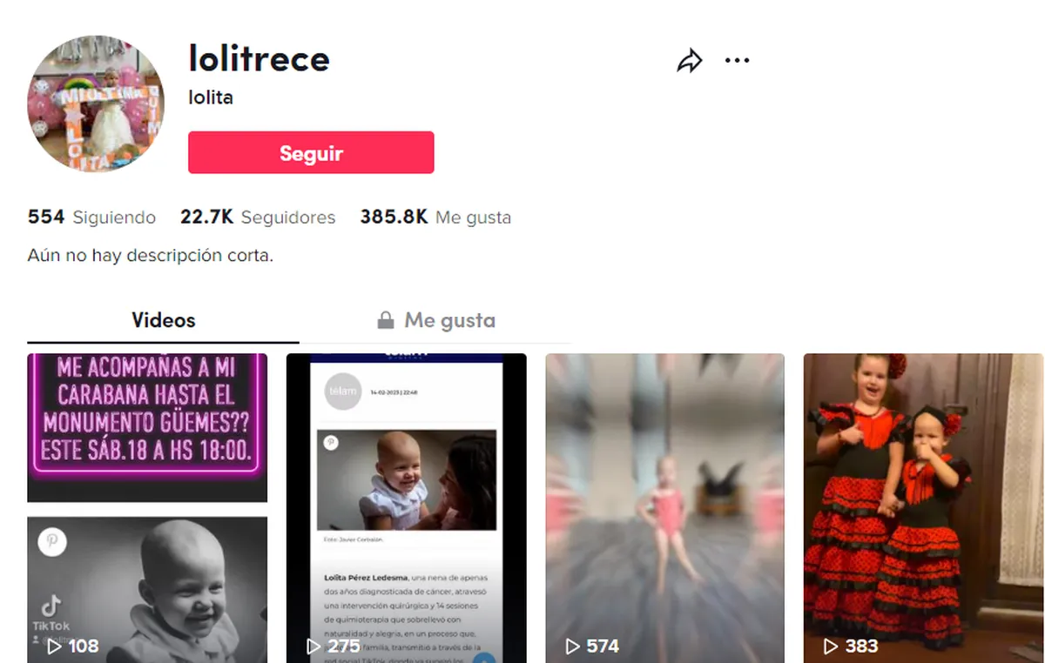View the 22.7K Seguidores list

tap(258, 217)
